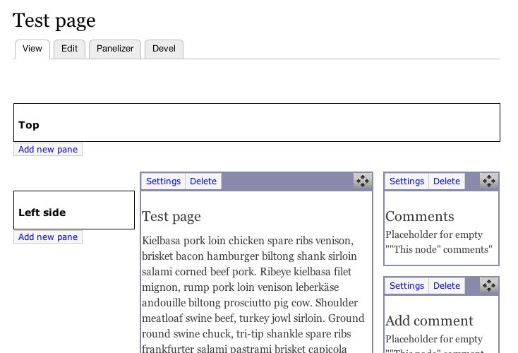Viewport: 518px width, 353px height.
Task: Open the Devel tab
Action: 164,49
